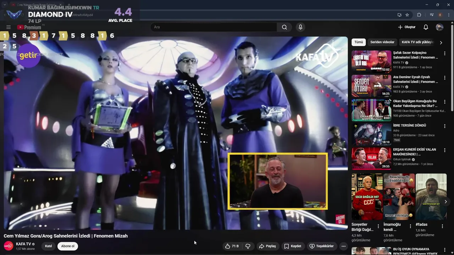454x255 pixels.
Task: Open KAFA TV channel name link below video
Action: [x=23, y=244]
